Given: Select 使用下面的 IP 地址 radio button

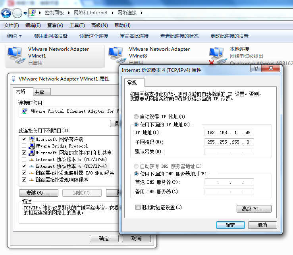Looking at the screenshot, I should [x=136, y=125].
